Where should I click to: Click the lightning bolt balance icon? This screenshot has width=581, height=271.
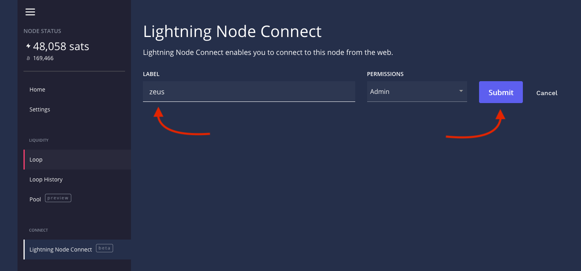pyautogui.click(x=28, y=46)
